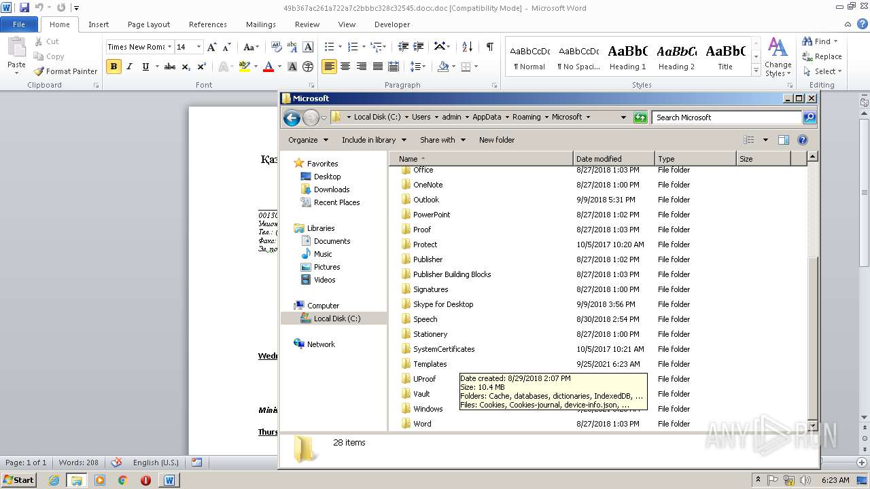
Task: Open font color picker arrow
Action: (x=280, y=67)
